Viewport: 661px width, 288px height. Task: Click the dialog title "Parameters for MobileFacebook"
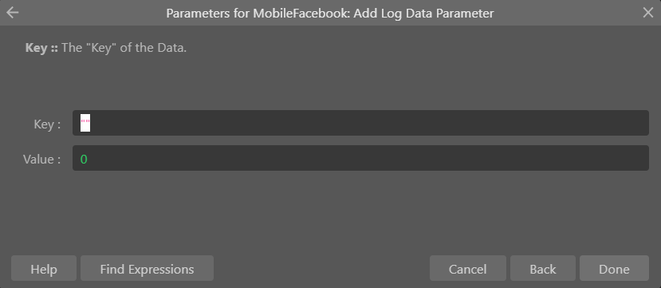258,13
